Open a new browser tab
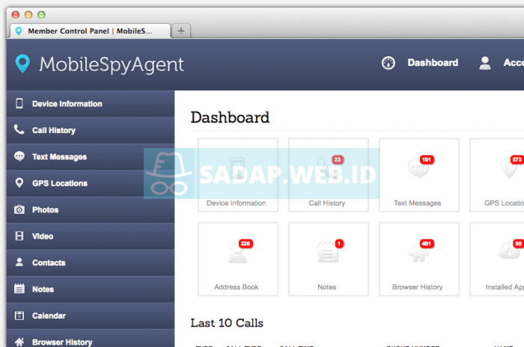This screenshot has height=347, width=524. tap(181, 31)
